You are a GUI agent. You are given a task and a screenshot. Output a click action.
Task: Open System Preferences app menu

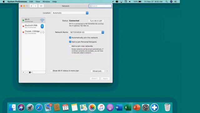coord(17,2)
